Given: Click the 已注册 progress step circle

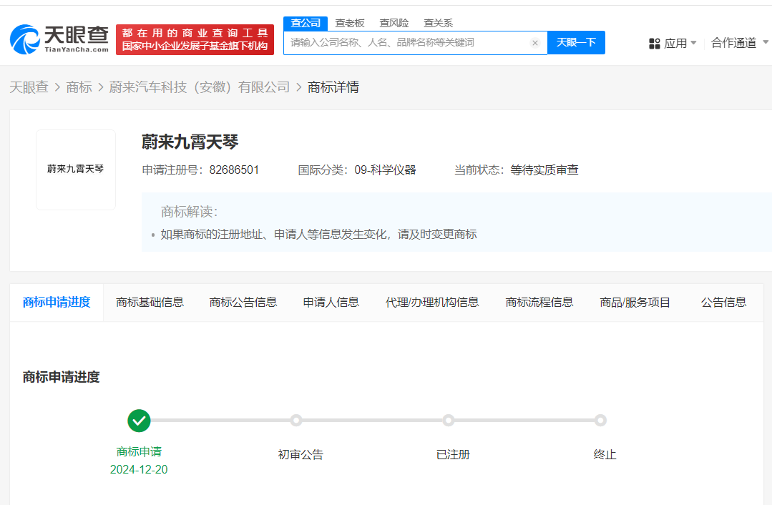Looking at the screenshot, I should pos(449,421).
